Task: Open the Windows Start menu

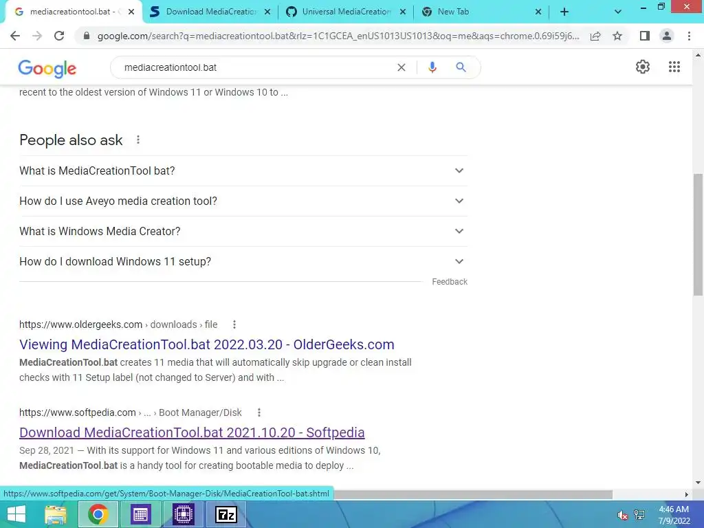Action: point(16,514)
